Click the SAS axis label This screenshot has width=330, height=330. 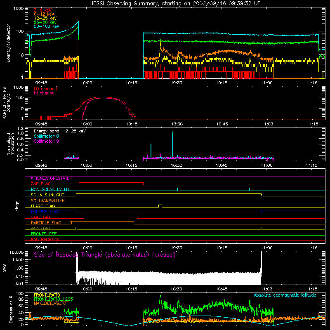5,268
